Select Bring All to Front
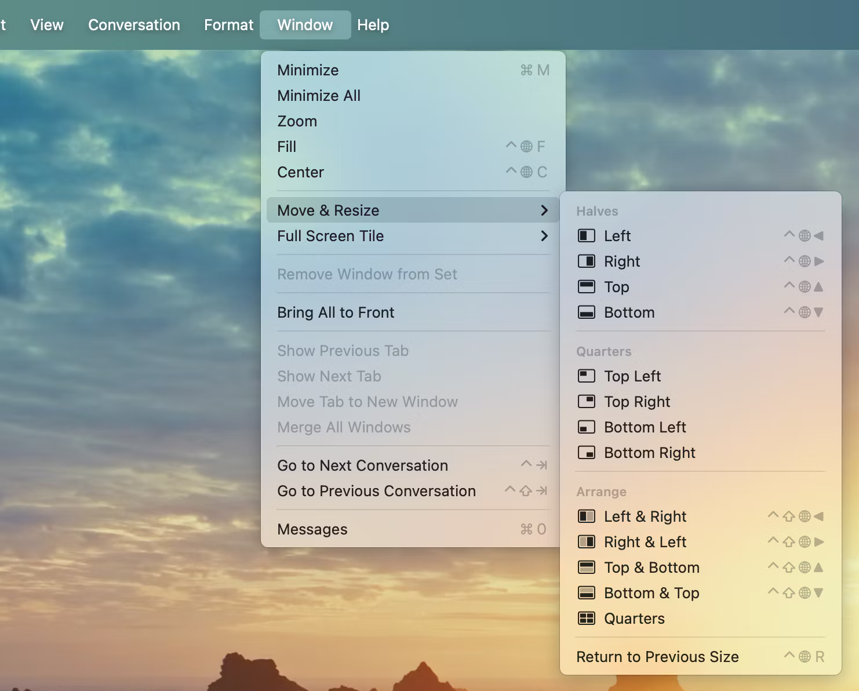Viewport: 859px width, 691px height. [413, 312]
